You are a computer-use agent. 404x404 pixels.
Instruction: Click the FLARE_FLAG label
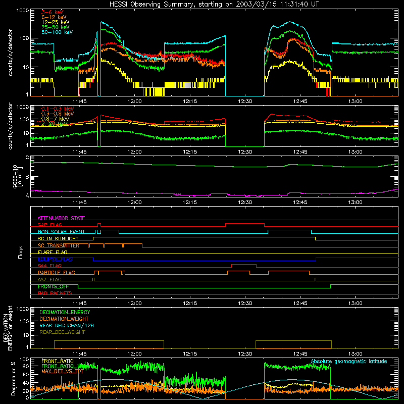click(53, 252)
